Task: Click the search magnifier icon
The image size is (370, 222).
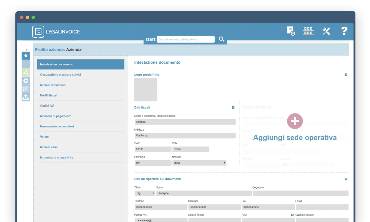Action: [221, 39]
